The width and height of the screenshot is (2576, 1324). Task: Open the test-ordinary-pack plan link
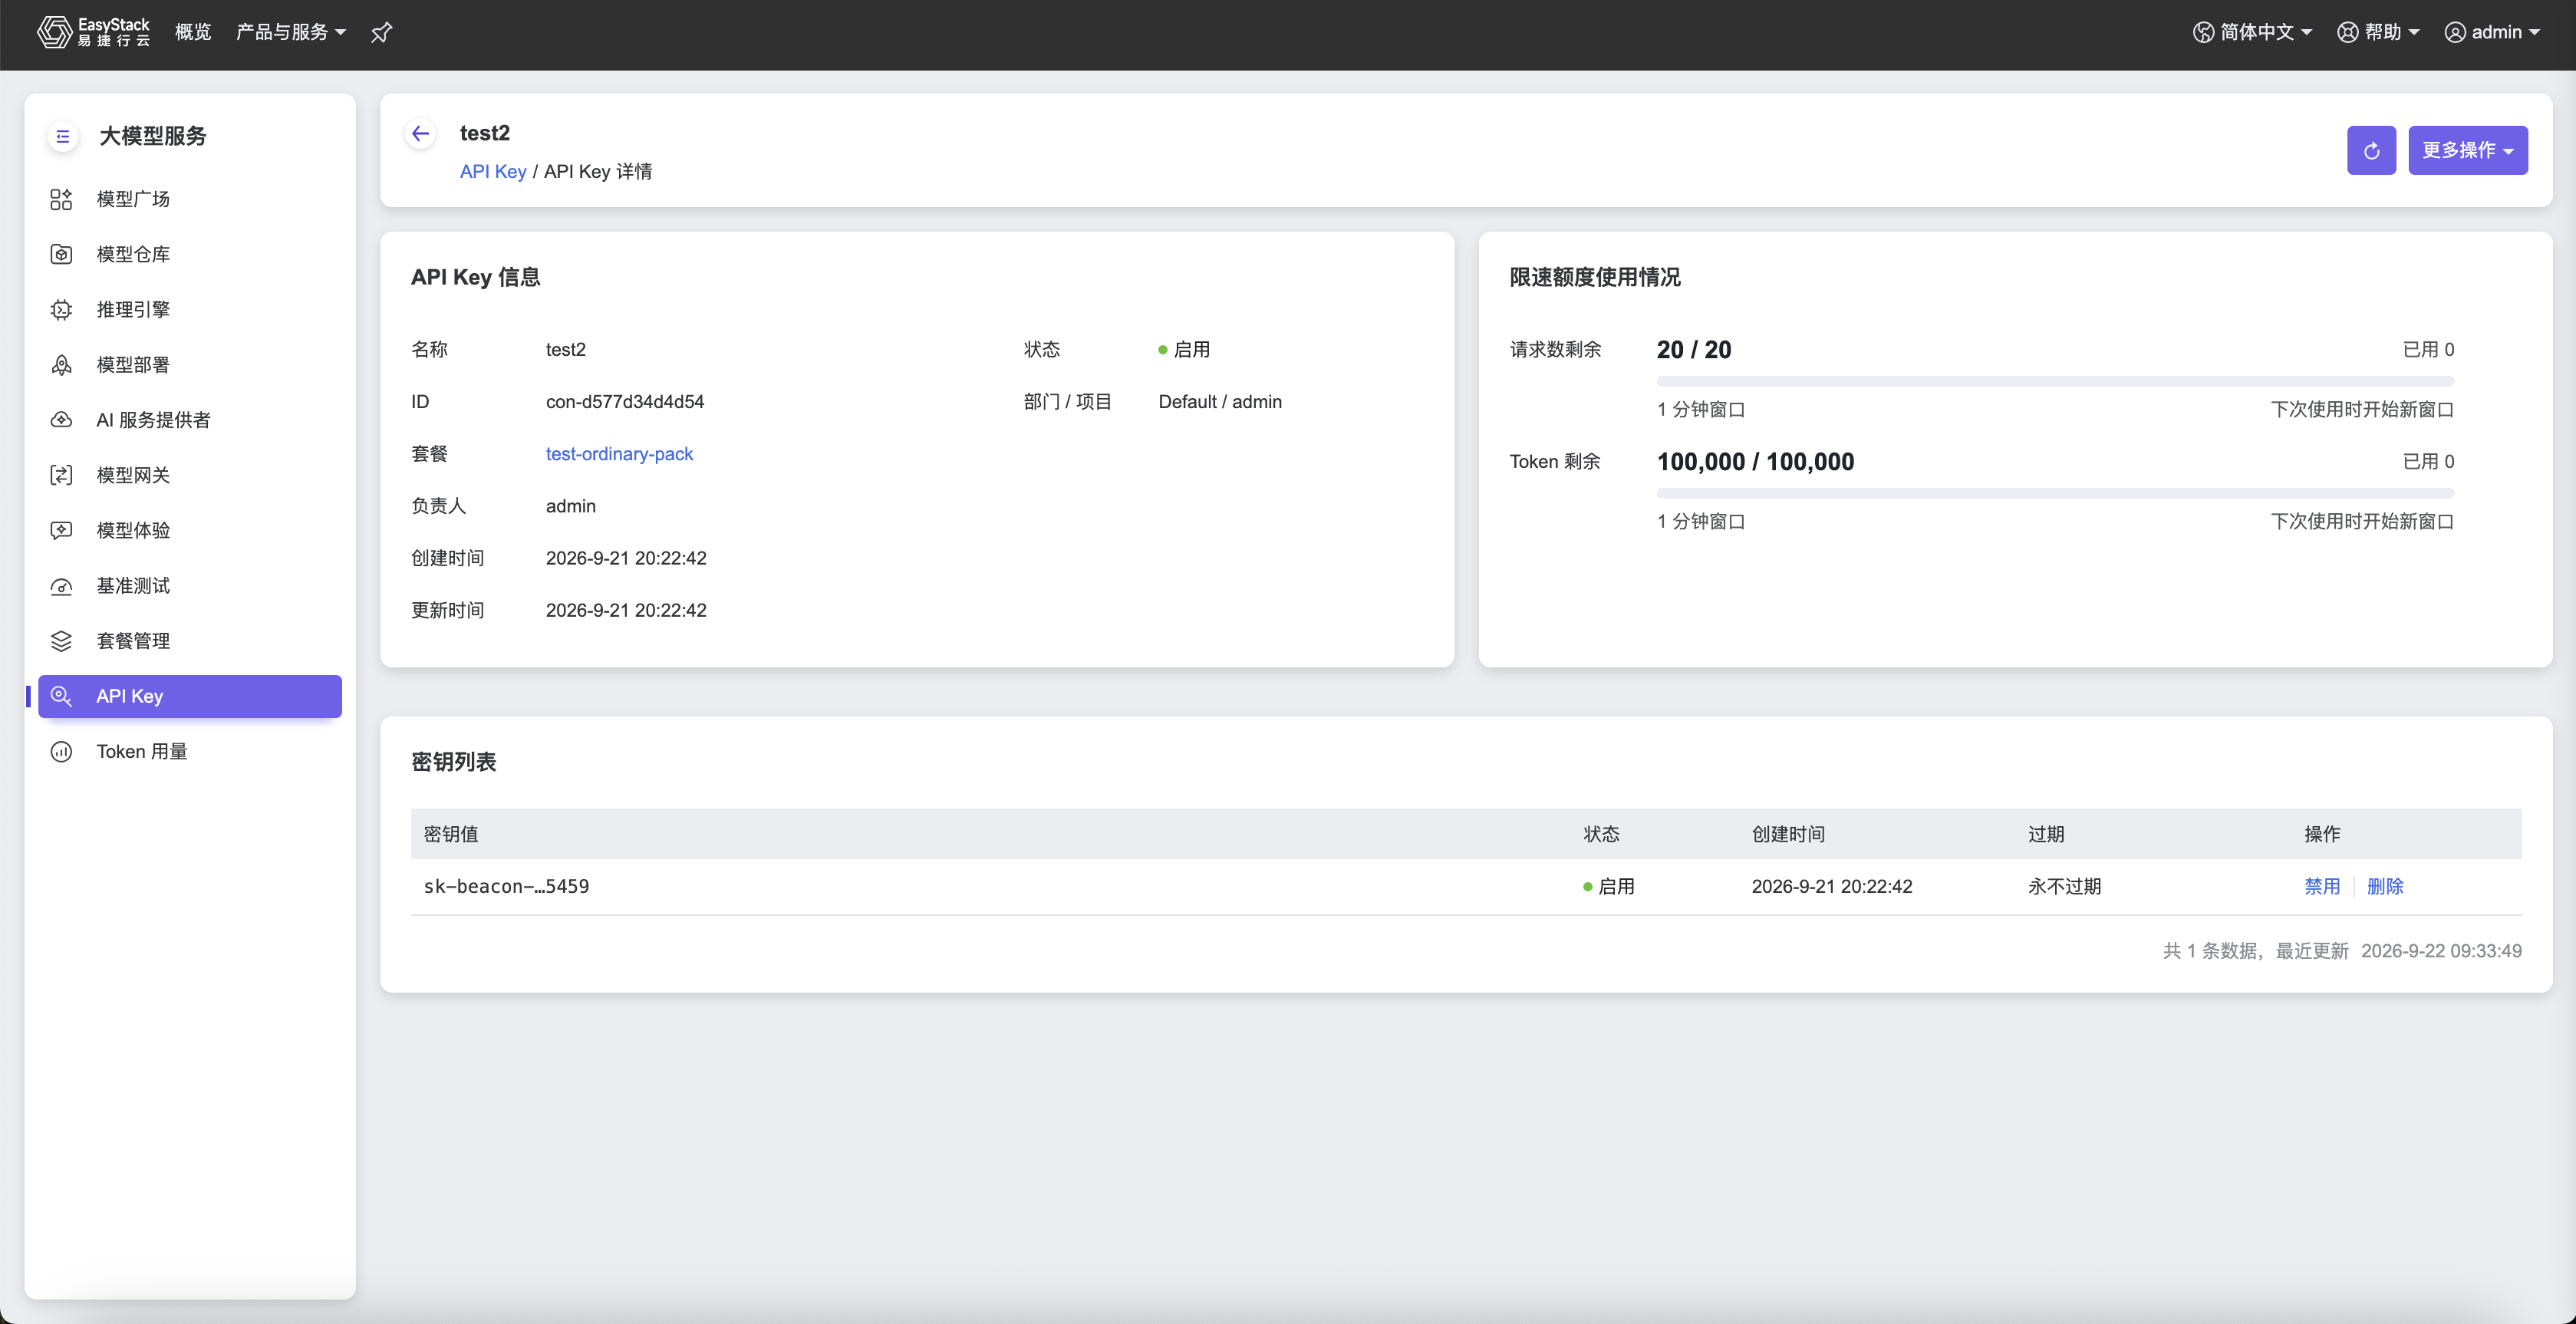click(x=619, y=454)
